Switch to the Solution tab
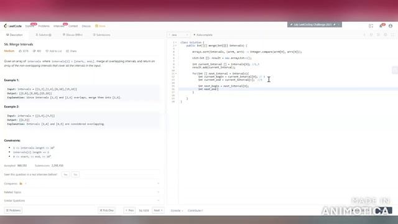 point(44,35)
